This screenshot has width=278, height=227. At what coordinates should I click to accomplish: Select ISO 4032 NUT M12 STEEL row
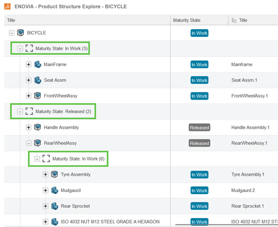pyautogui.click(x=110, y=221)
